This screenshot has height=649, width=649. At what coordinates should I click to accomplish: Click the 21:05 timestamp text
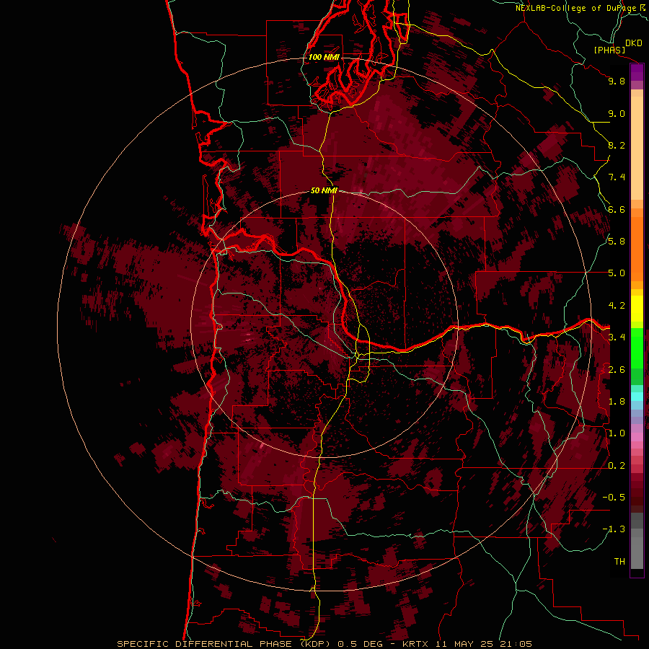pos(517,644)
